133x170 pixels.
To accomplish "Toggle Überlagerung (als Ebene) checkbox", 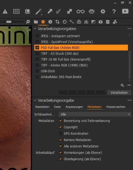I will coord(61,159).
